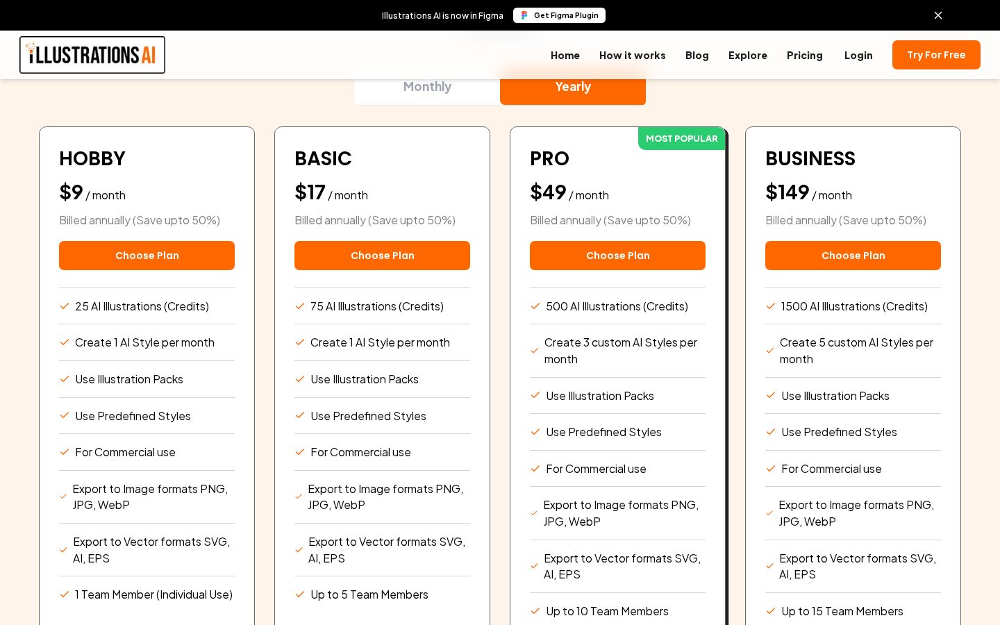Open the Blog link
The width and height of the screenshot is (1000, 625).
pyautogui.click(x=697, y=55)
